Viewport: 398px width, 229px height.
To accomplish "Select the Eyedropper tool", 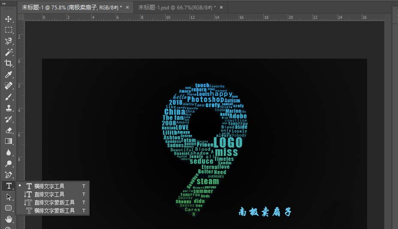I will (x=9, y=74).
